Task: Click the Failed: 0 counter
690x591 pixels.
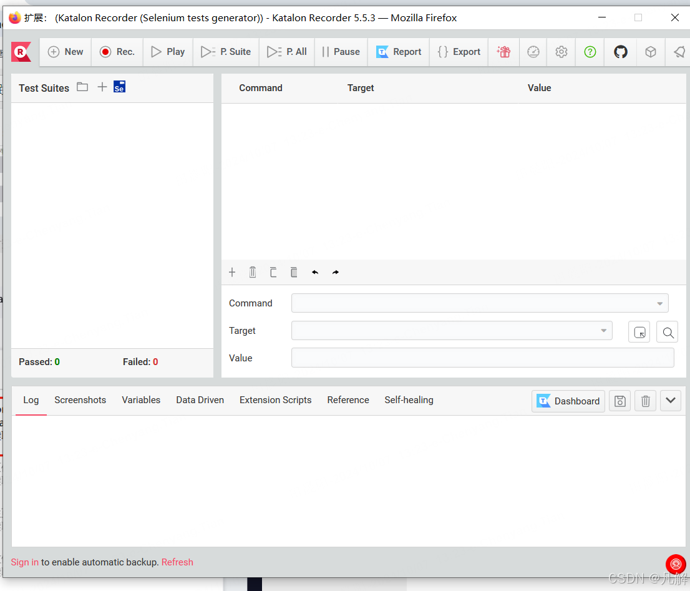Action: pyautogui.click(x=140, y=362)
